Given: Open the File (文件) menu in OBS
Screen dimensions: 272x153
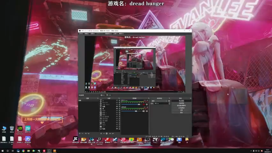Looking at the screenshot, I should pyautogui.click(x=81, y=34).
